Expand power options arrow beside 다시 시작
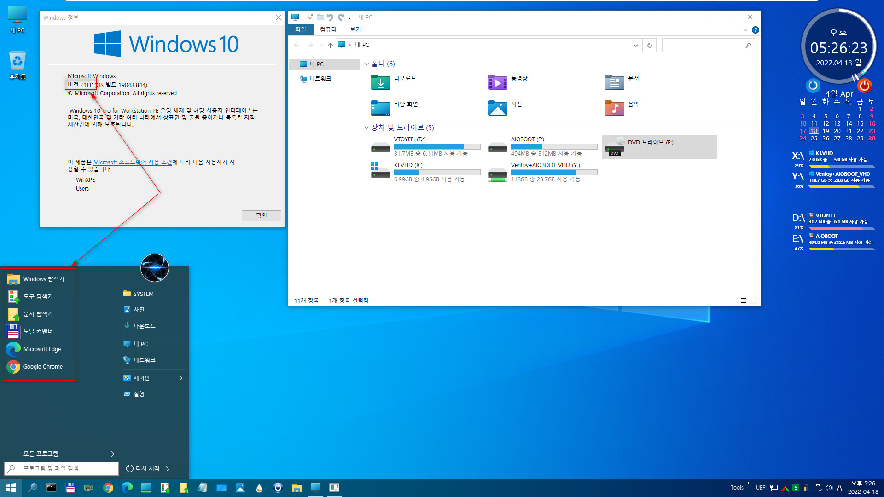This screenshot has width=884, height=497. coord(168,468)
